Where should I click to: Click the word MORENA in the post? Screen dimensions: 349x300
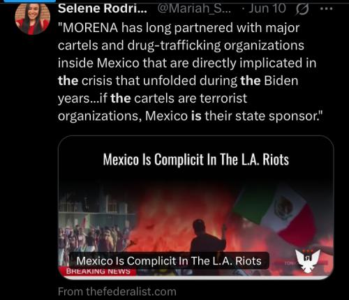tap(90, 28)
